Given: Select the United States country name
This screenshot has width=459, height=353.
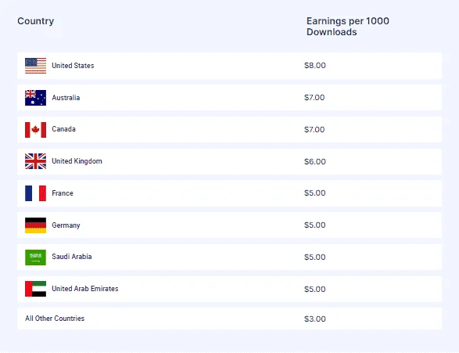Looking at the screenshot, I should tap(73, 66).
